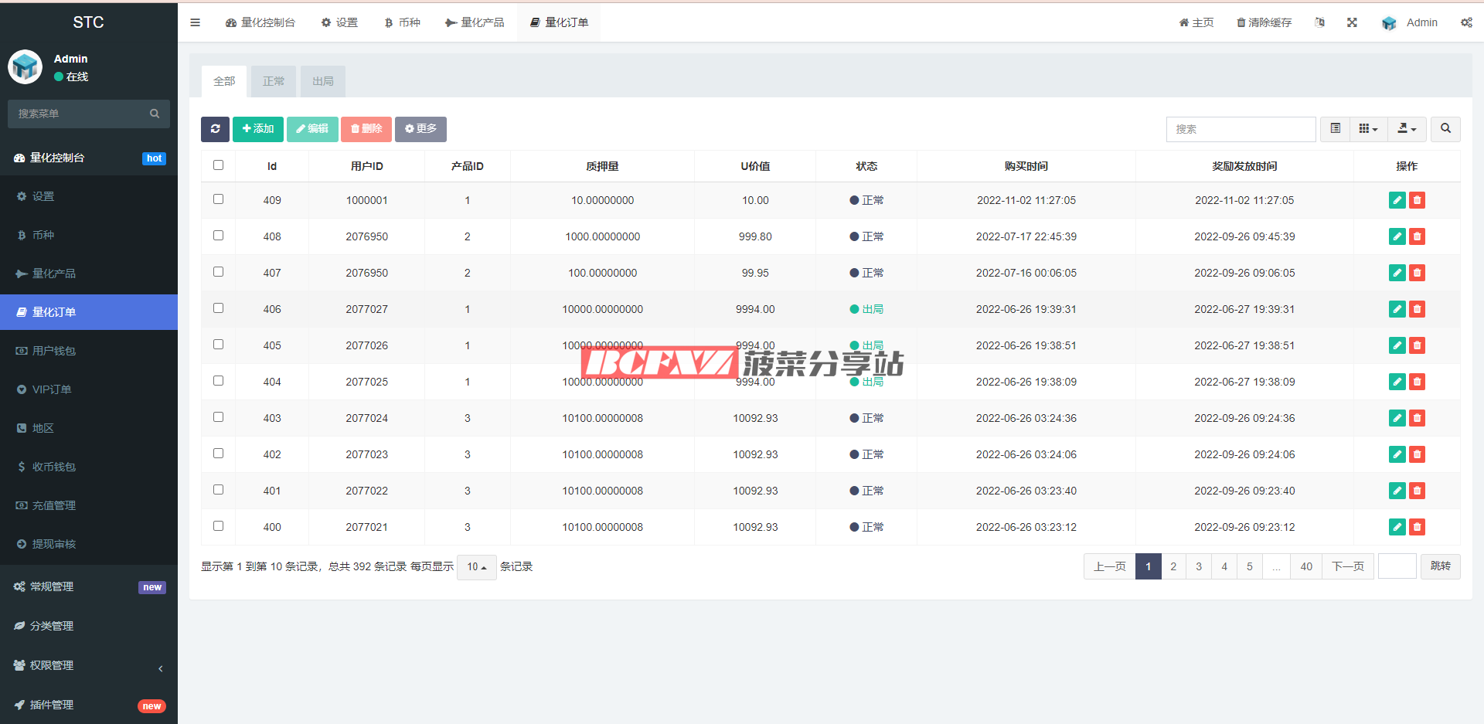The height and width of the screenshot is (724, 1484).
Task: Tick the checkbox for order row 403
Action: 218,417
